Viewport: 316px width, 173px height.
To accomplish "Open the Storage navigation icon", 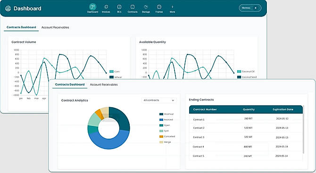I will (146, 7).
